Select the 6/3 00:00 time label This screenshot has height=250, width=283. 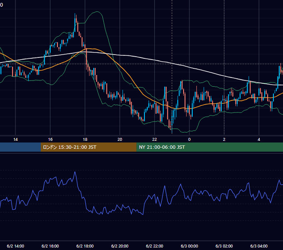(189, 246)
